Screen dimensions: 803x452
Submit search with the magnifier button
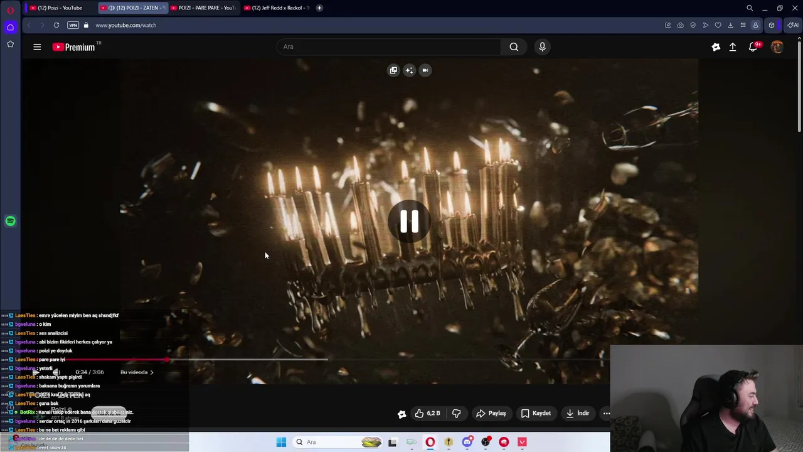tap(514, 46)
